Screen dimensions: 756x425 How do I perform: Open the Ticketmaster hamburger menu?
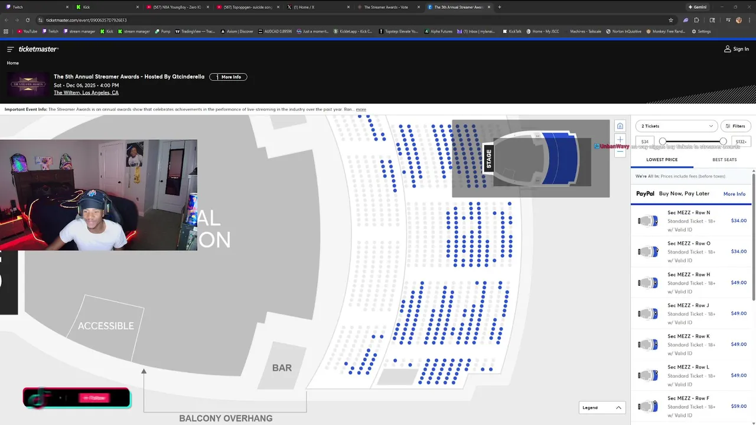point(10,49)
